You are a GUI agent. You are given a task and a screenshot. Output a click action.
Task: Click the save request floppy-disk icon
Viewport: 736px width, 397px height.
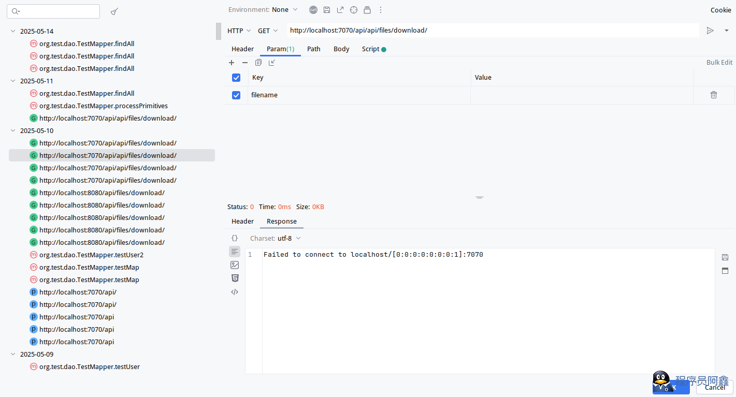(327, 10)
